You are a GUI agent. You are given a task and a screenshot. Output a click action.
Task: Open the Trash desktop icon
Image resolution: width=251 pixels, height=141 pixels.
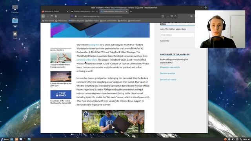[x=15, y=35]
